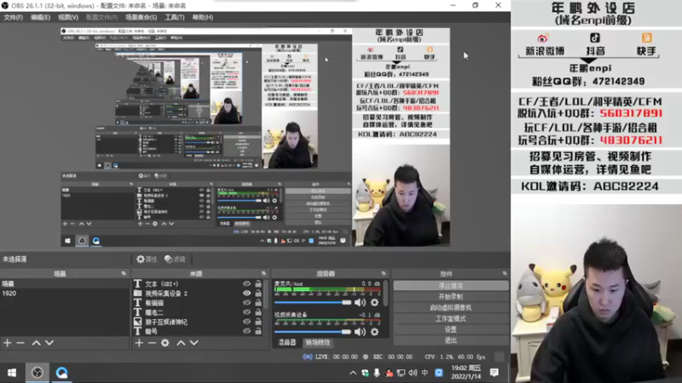This screenshot has width=682, height=383.
Task: Click the mixer panel scrollbar
Action: click(x=385, y=293)
